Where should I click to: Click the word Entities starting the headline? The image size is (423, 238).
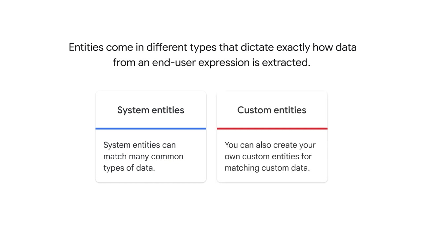pyautogui.click(x=86, y=47)
